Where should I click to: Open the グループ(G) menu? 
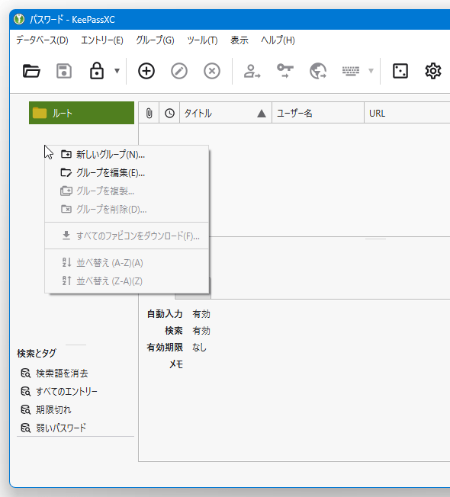(x=155, y=40)
